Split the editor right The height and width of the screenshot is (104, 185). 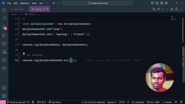(x=176, y=9)
